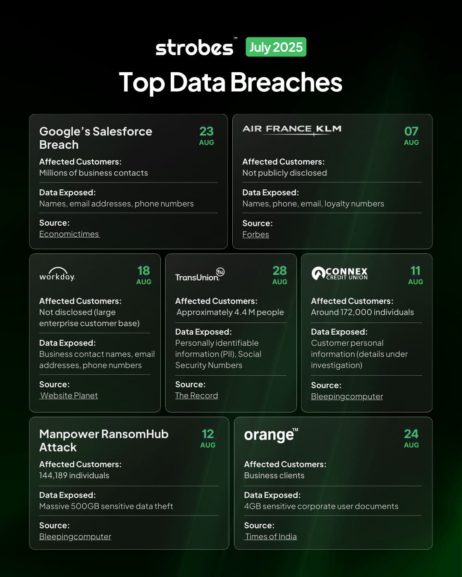Viewport: 462px width, 577px height.
Task: Follow the Website Planet source link
Action: (x=69, y=396)
